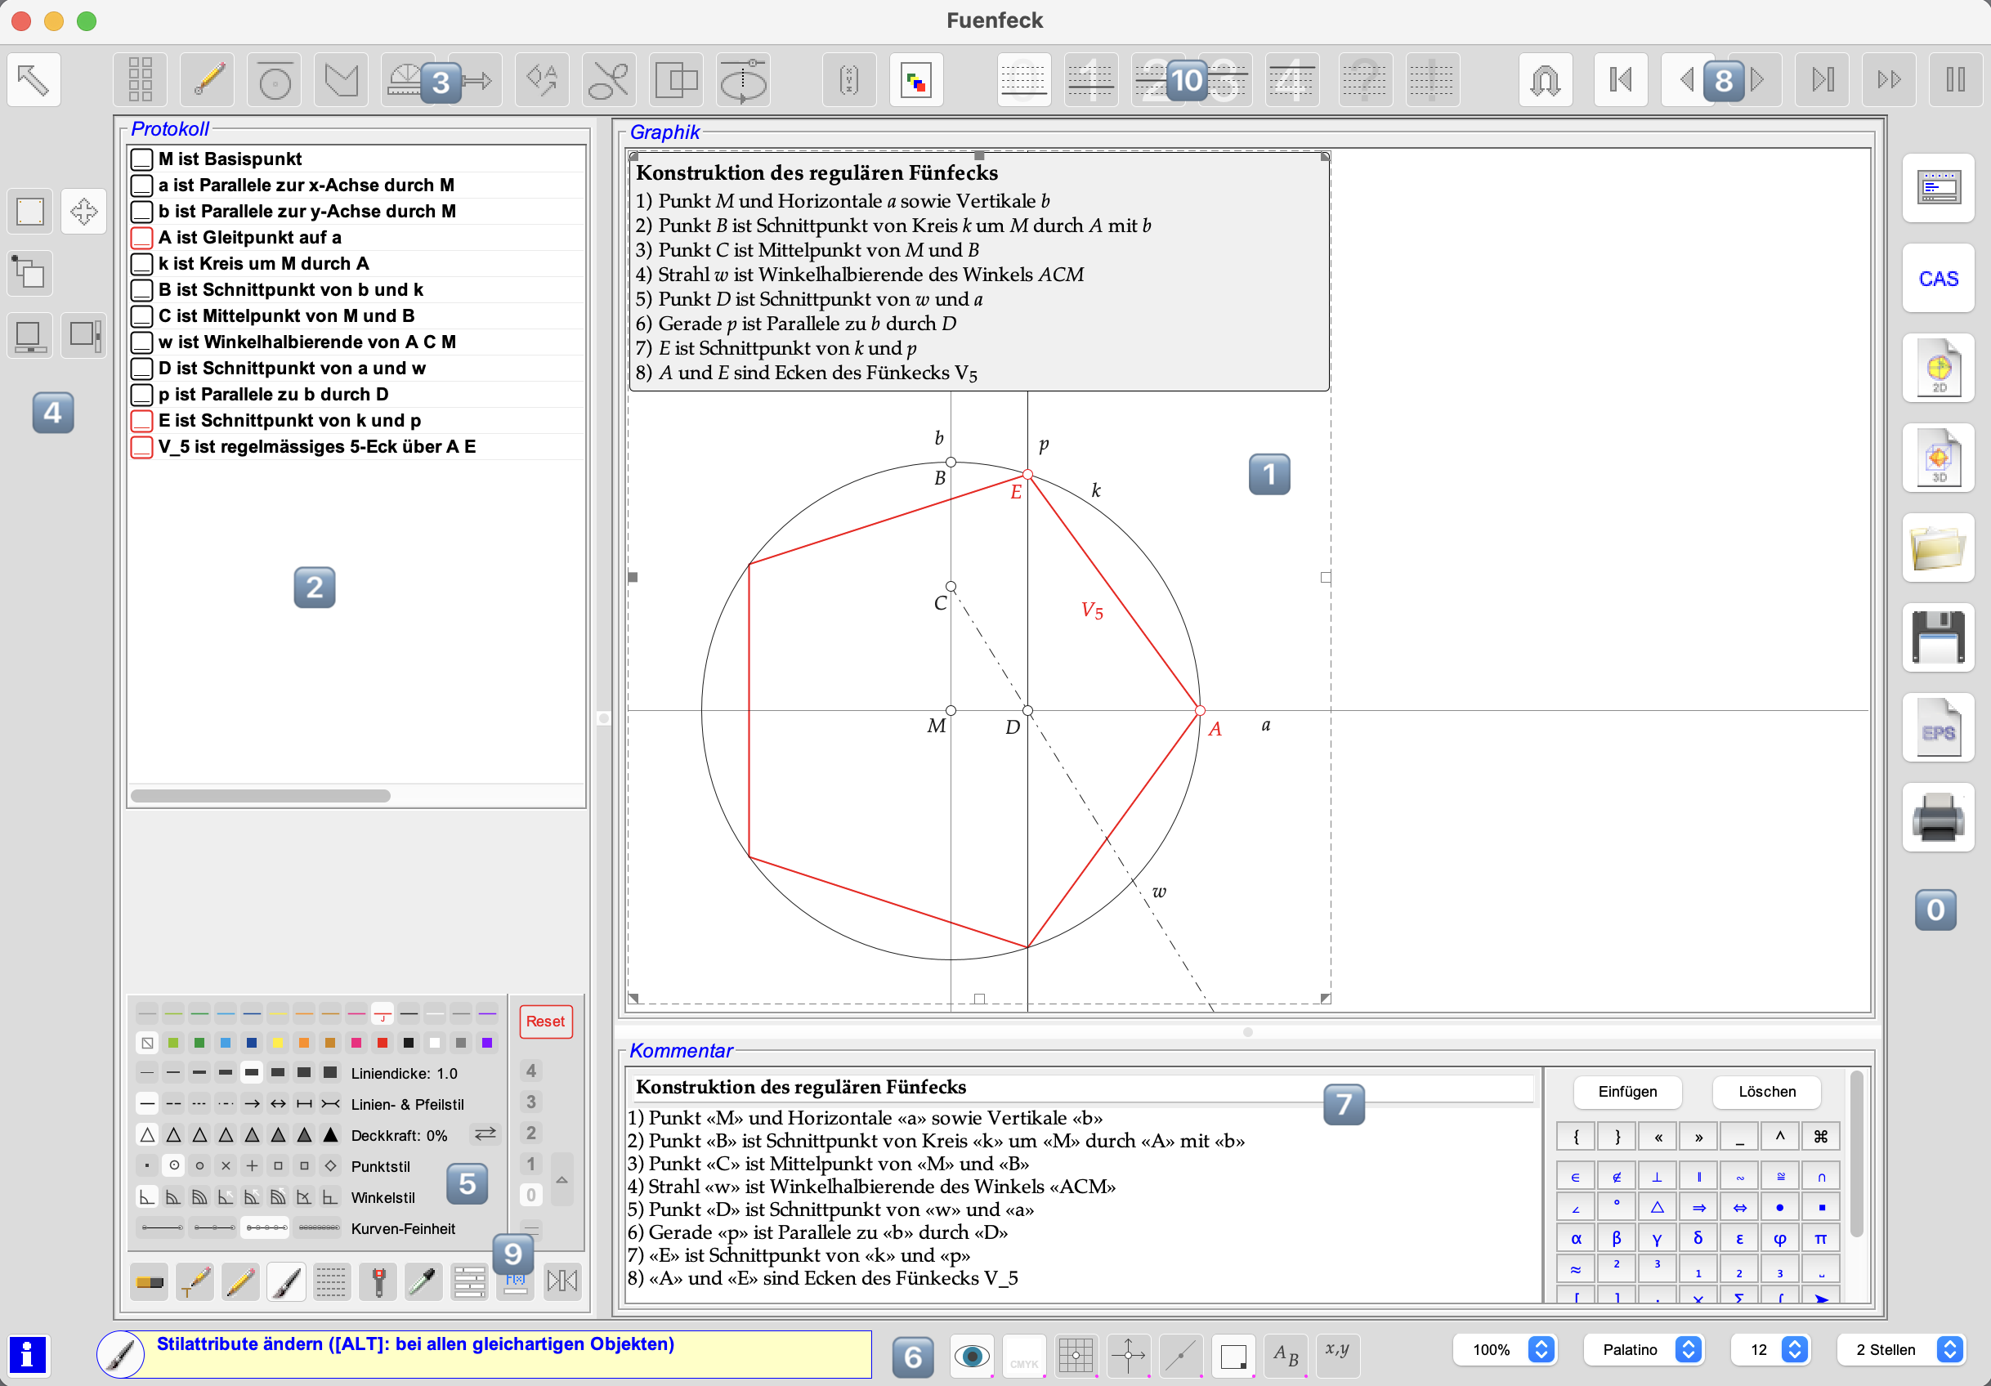The width and height of the screenshot is (1991, 1386).
Task: Expand the '2 Stellen' decimals dropdown
Action: (x=1949, y=1349)
